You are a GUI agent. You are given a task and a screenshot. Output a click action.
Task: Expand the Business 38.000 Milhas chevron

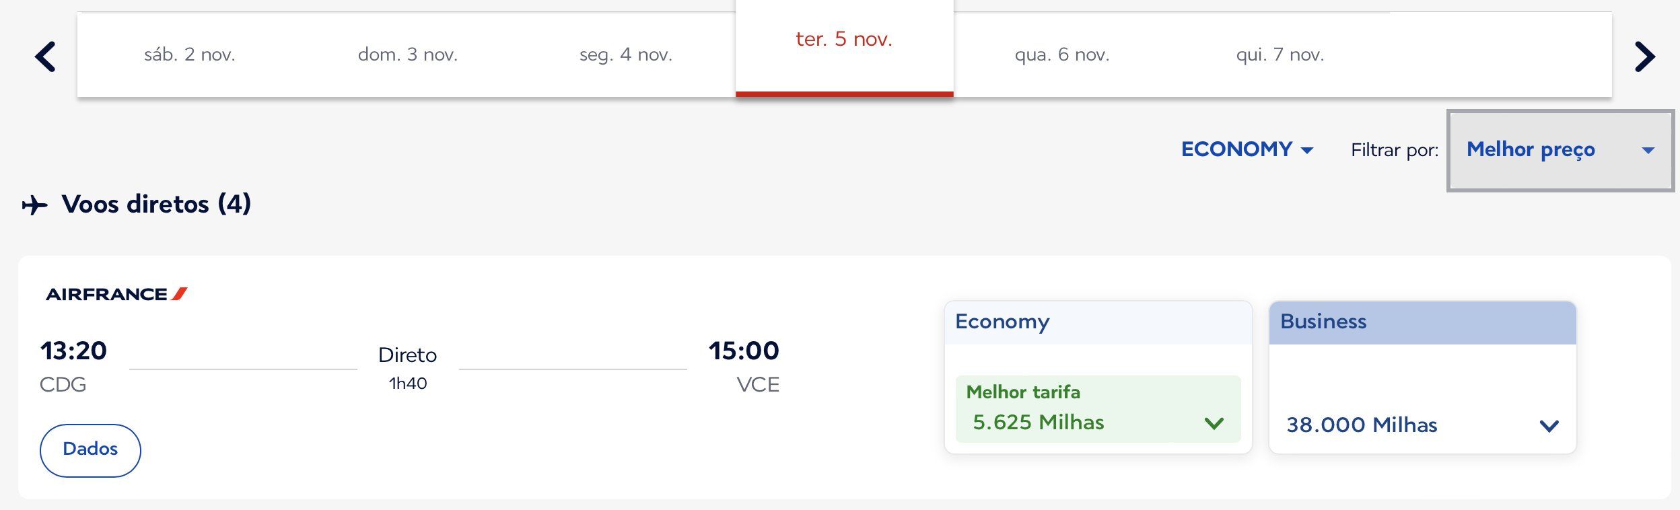tap(1549, 425)
